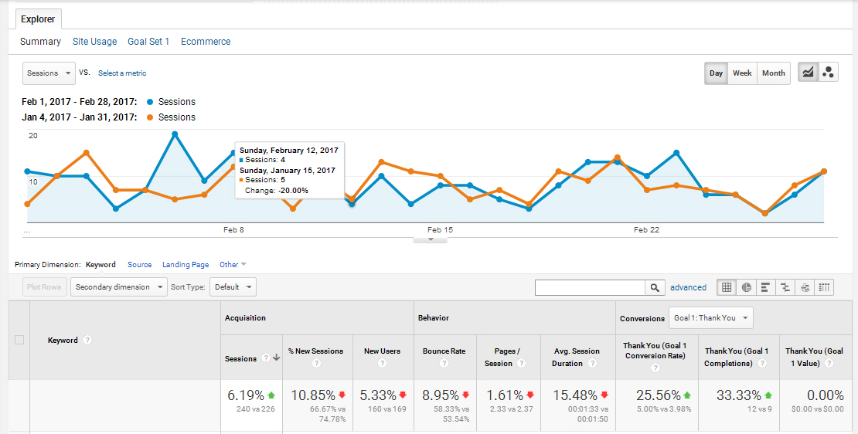The width and height of the screenshot is (858, 434).
Task: Click the 33.33% goal completions change value
Action: [x=739, y=395]
